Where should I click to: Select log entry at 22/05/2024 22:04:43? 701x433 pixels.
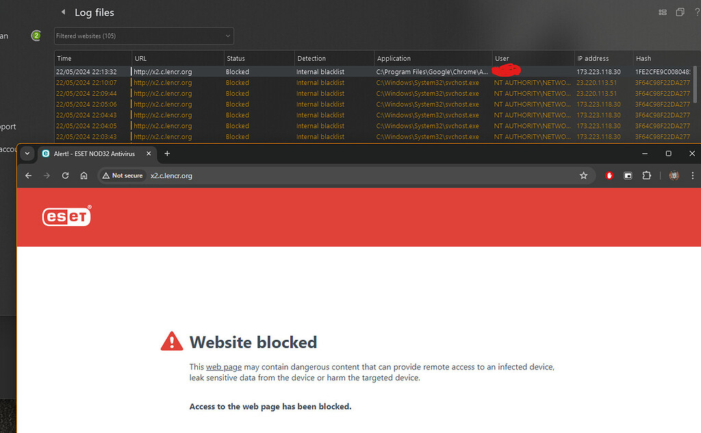tap(373, 115)
